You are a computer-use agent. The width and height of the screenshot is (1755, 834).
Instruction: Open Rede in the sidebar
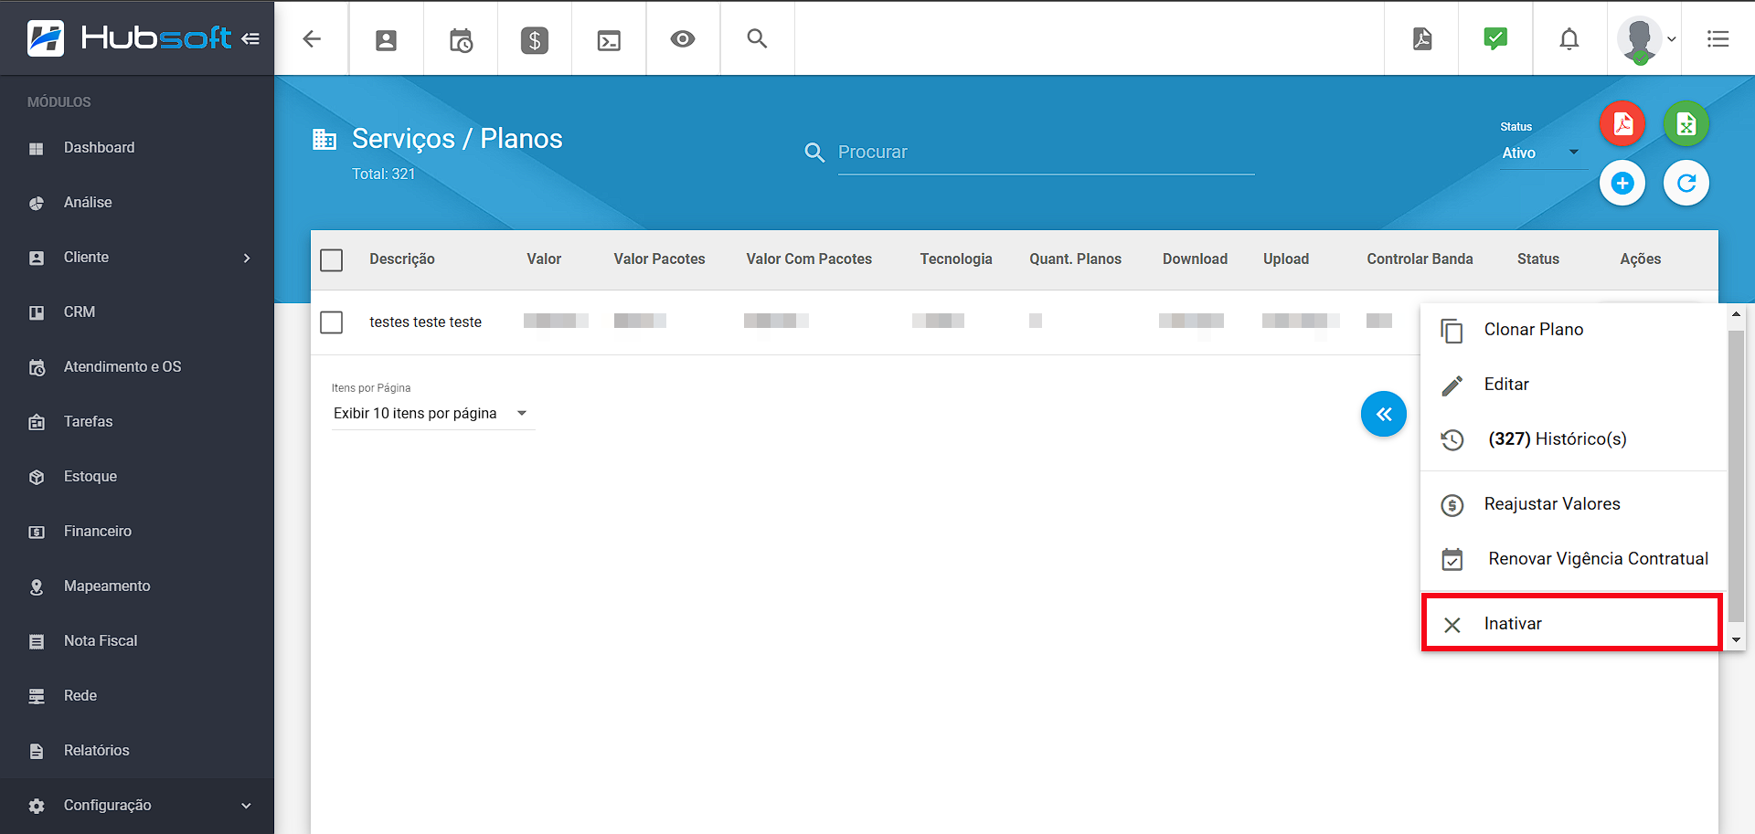pos(137,696)
